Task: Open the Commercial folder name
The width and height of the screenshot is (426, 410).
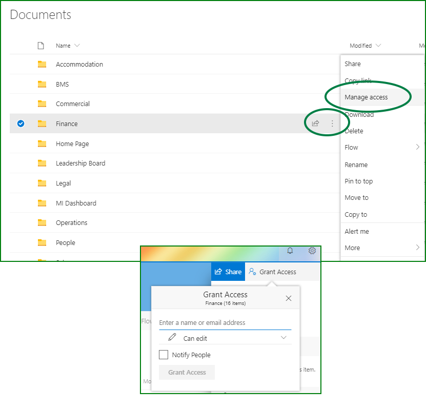Action: point(73,104)
